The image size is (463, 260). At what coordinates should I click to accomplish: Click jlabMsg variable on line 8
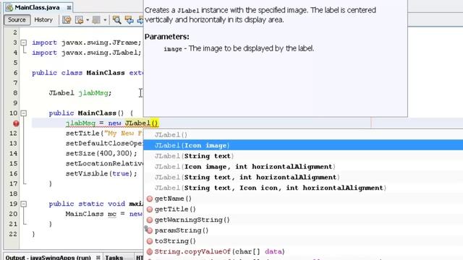[93, 93]
